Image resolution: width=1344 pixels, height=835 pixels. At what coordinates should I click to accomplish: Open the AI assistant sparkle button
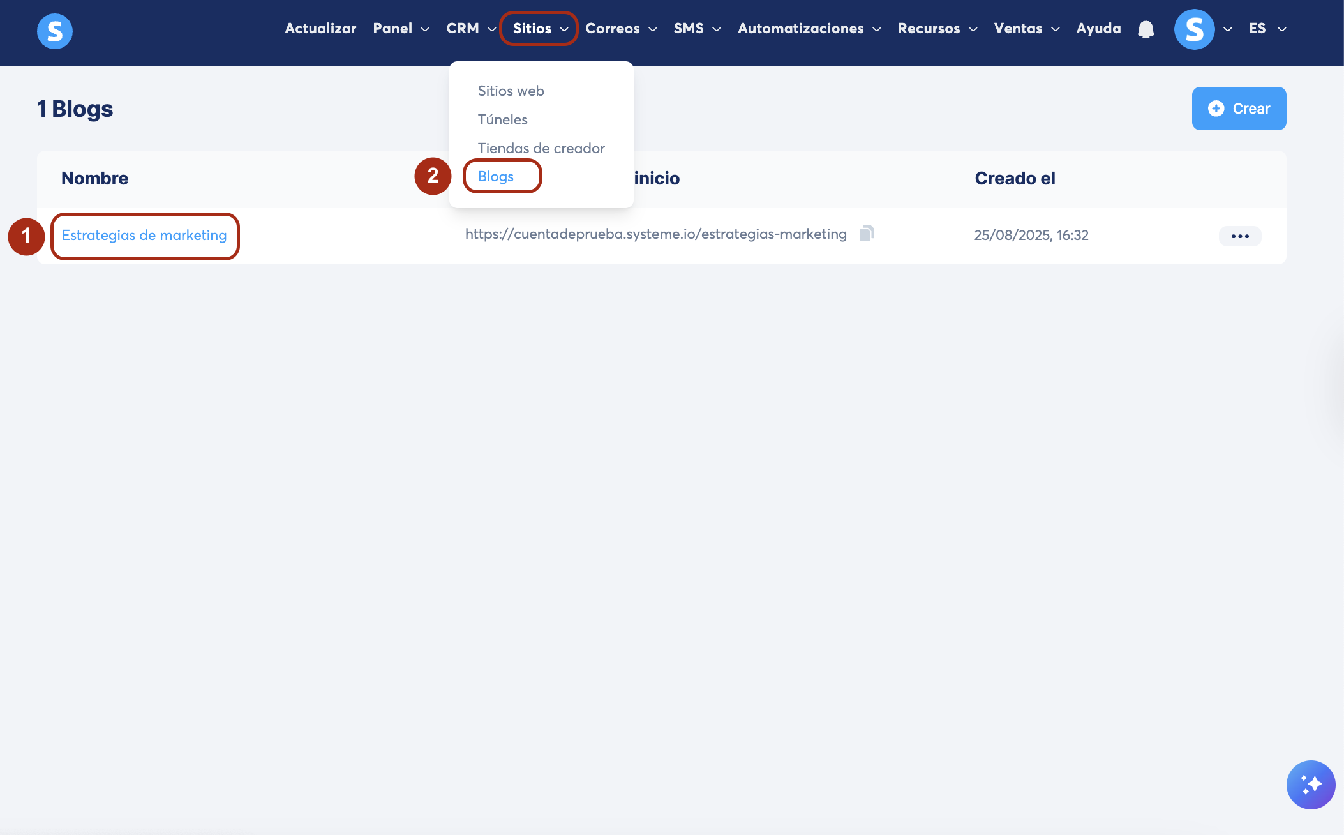pos(1310,785)
